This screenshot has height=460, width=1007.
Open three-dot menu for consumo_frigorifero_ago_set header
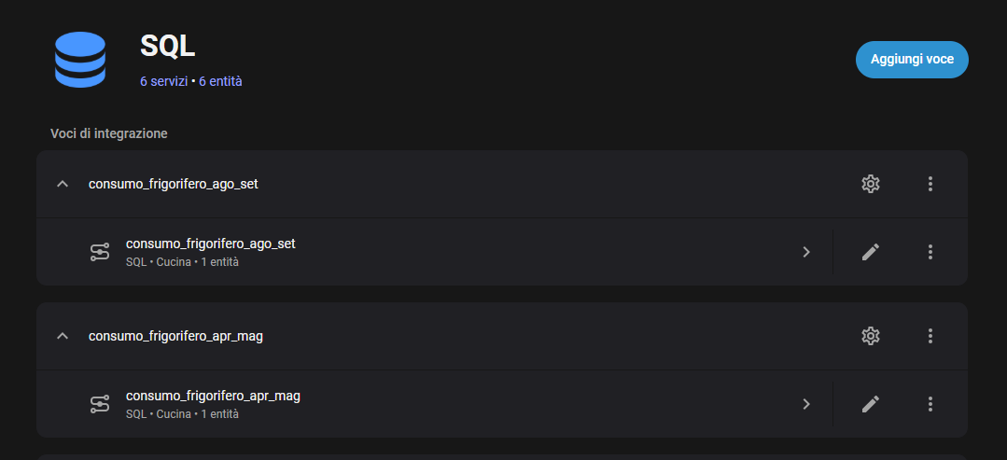930,184
